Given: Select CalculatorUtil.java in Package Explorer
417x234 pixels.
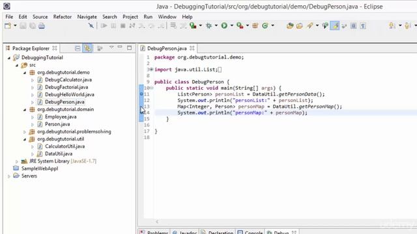Looking at the screenshot, I should coord(65,146).
